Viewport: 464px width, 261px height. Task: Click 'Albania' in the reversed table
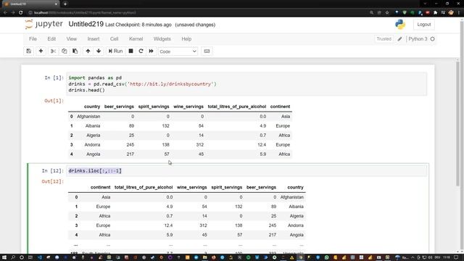(x=296, y=207)
